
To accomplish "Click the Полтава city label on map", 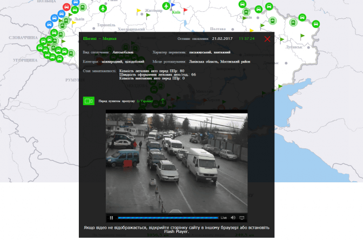I will click(218, 29).
